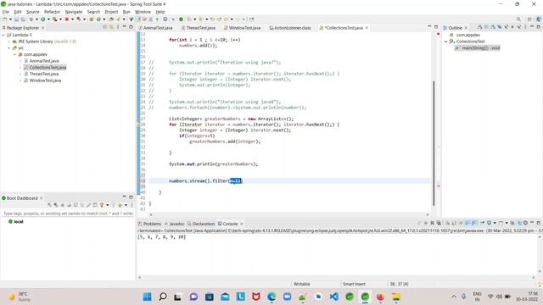Screen dimensions: 543x305
Task: Click the Boot Dashboard stop square icon
Action: 63,205
